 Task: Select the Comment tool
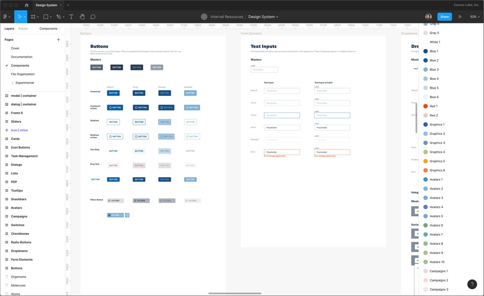93,17
